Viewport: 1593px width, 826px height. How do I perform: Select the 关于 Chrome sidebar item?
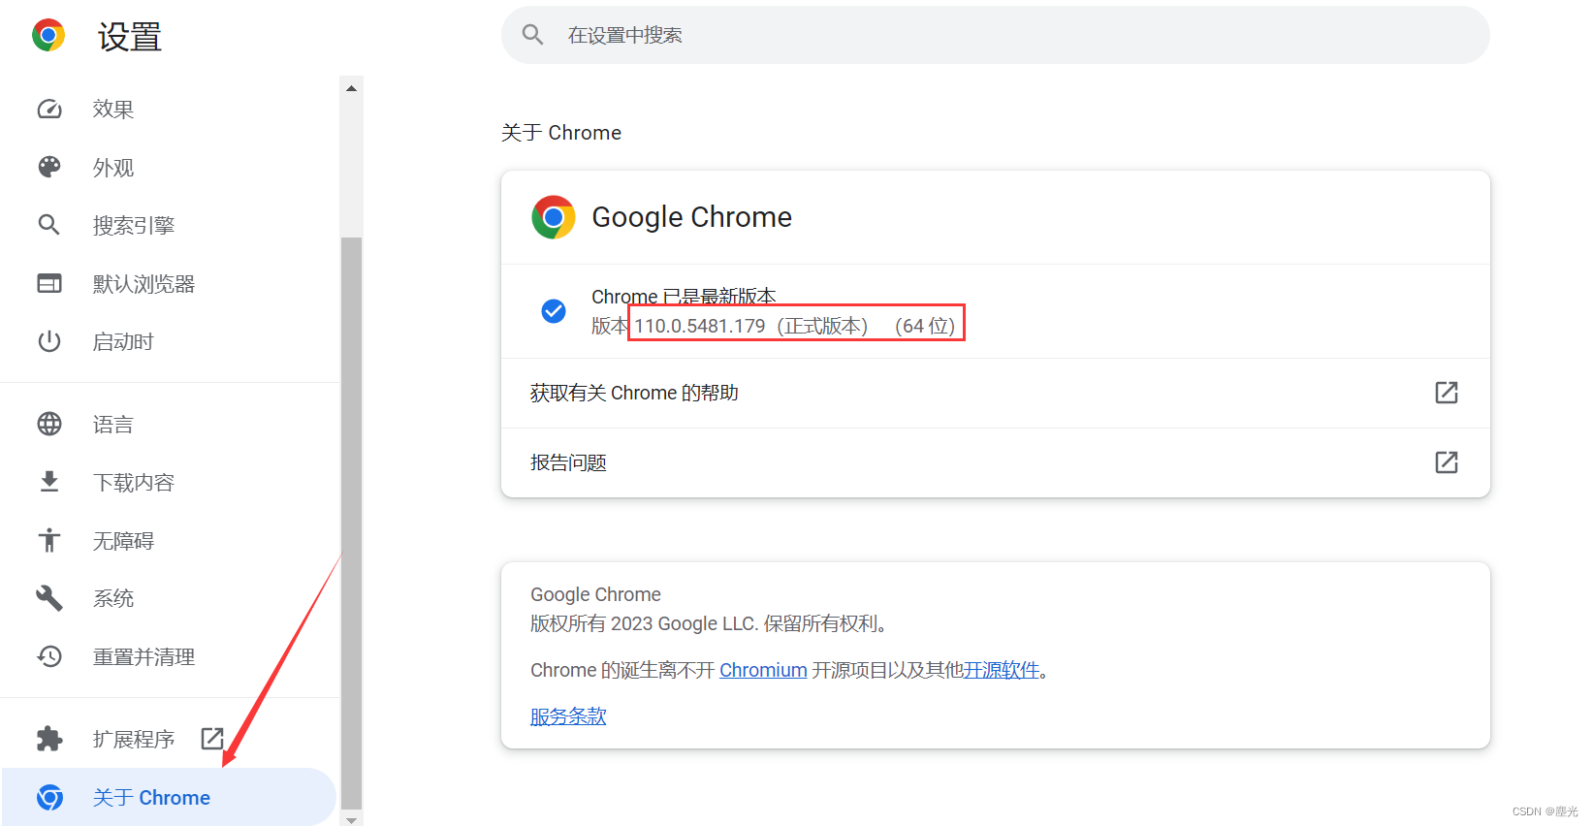coord(169,797)
